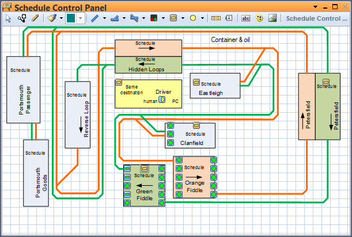Toggle the human/PC driver switch

[162, 101]
